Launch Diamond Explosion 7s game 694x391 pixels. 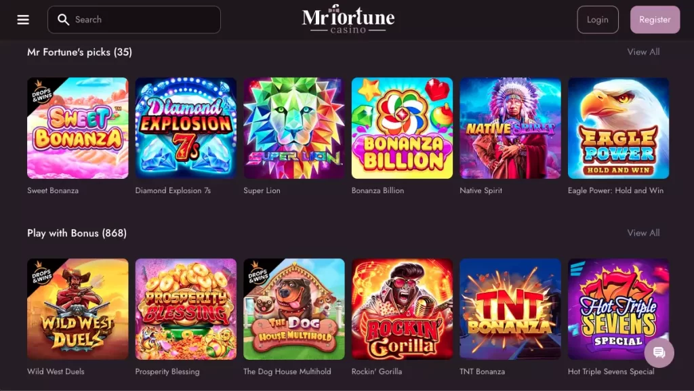[186, 128]
